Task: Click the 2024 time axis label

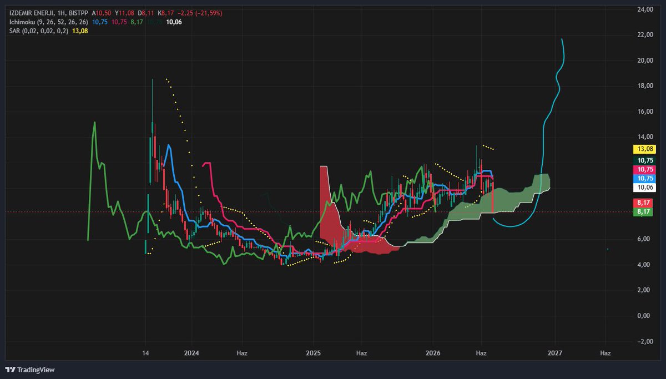Action: [191, 352]
